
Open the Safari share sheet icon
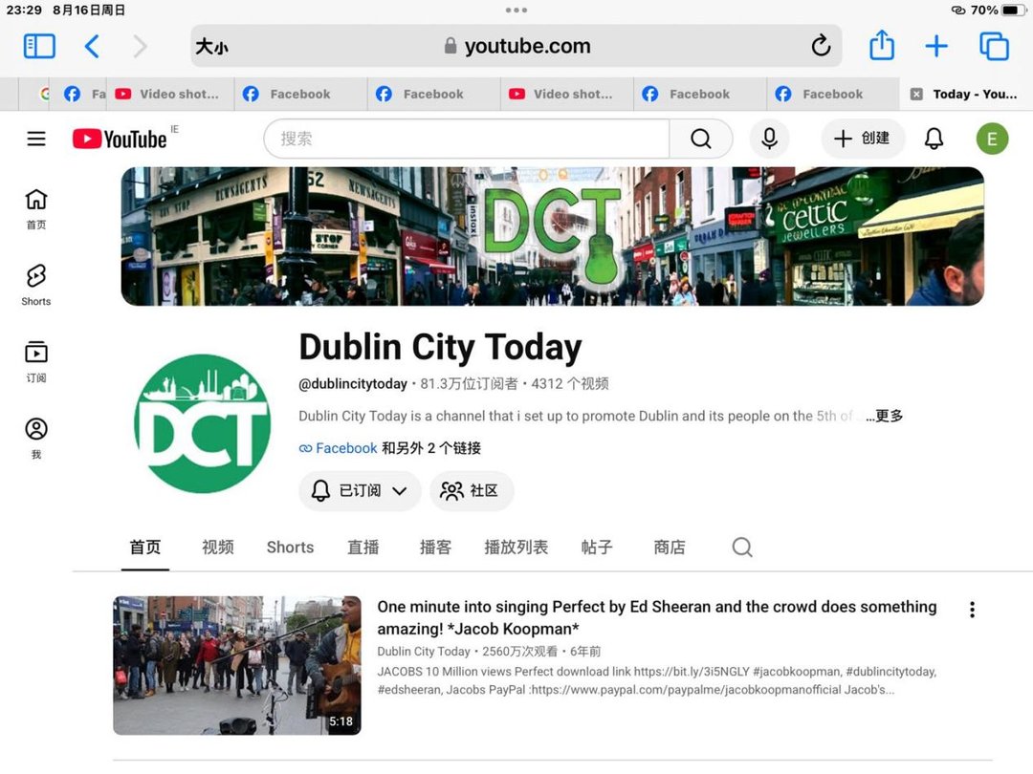[882, 45]
